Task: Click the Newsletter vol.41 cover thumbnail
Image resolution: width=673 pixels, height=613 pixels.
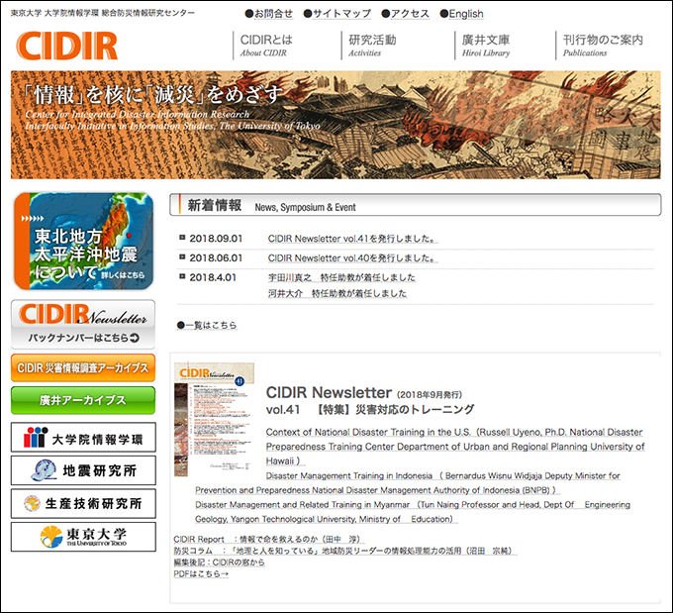Action: click(214, 420)
